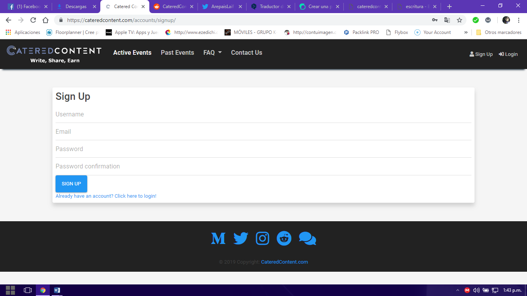This screenshot has width=527, height=296.
Task: Open the saved passwords key icon
Action: (435, 20)
